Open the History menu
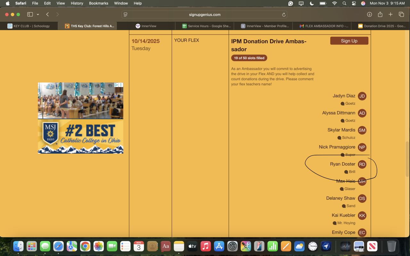410x256 pixels. tap(77, 3)
